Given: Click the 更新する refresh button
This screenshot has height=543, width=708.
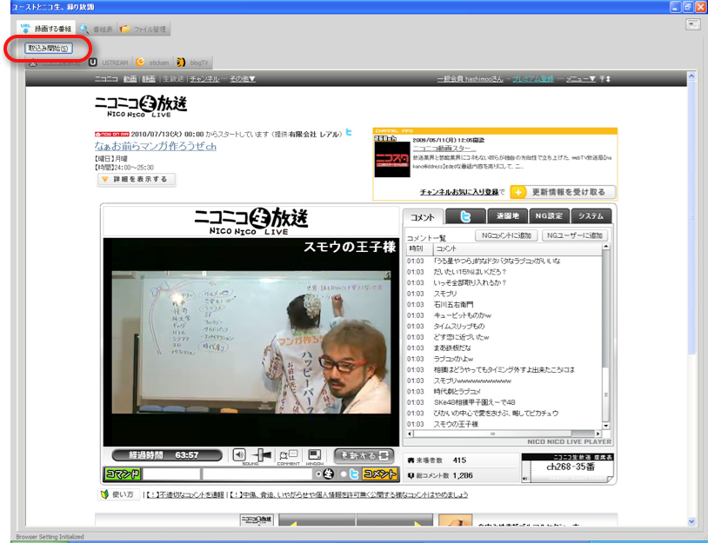Looking at the screenshot, I should coord(364,455).
